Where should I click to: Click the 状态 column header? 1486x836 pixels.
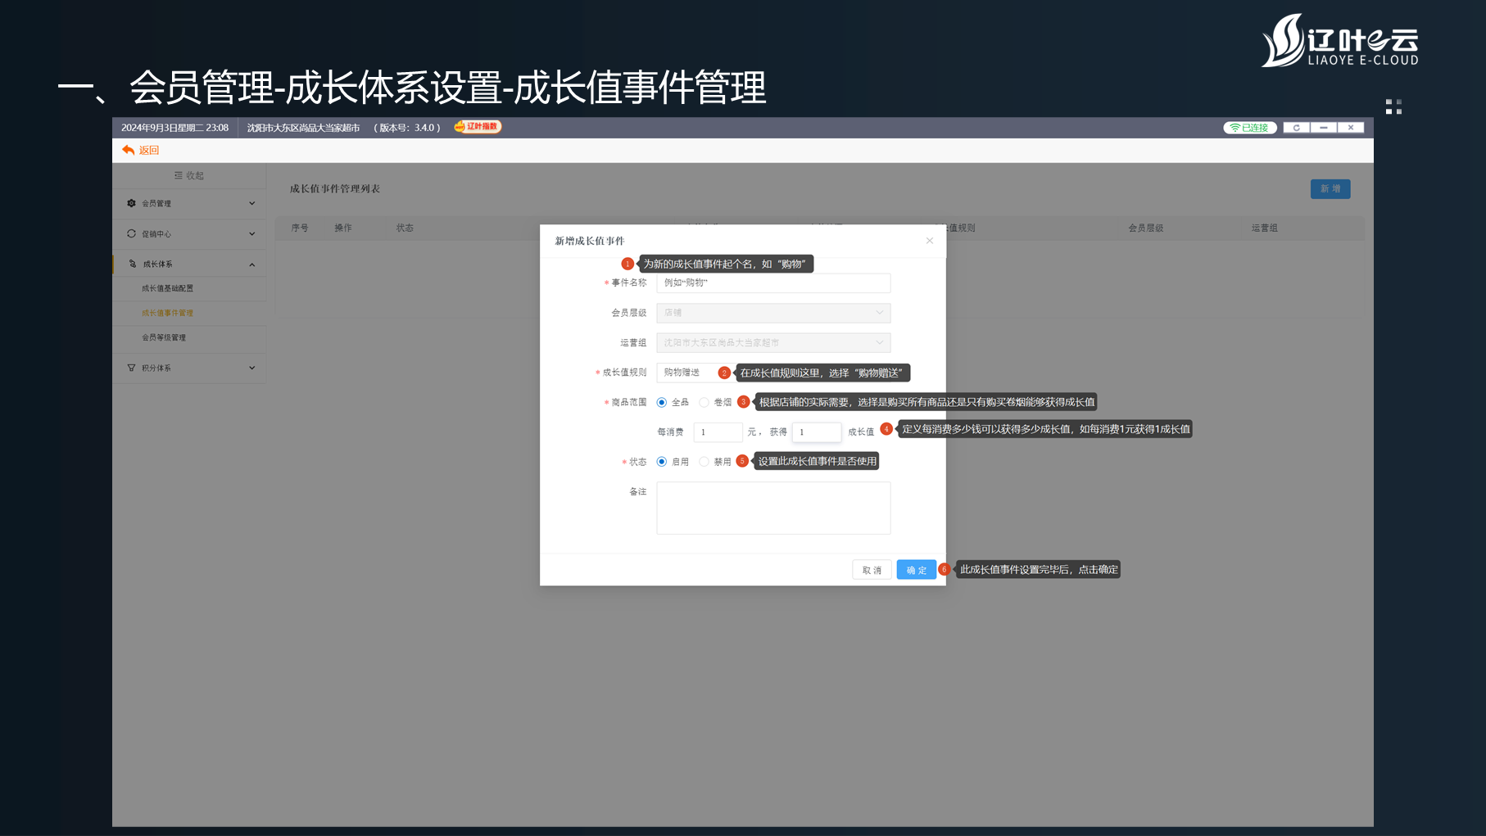[405, 228]
